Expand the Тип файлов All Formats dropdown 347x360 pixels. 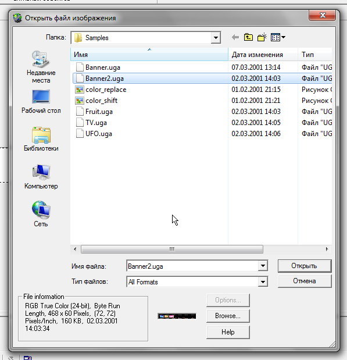point(263,281)
